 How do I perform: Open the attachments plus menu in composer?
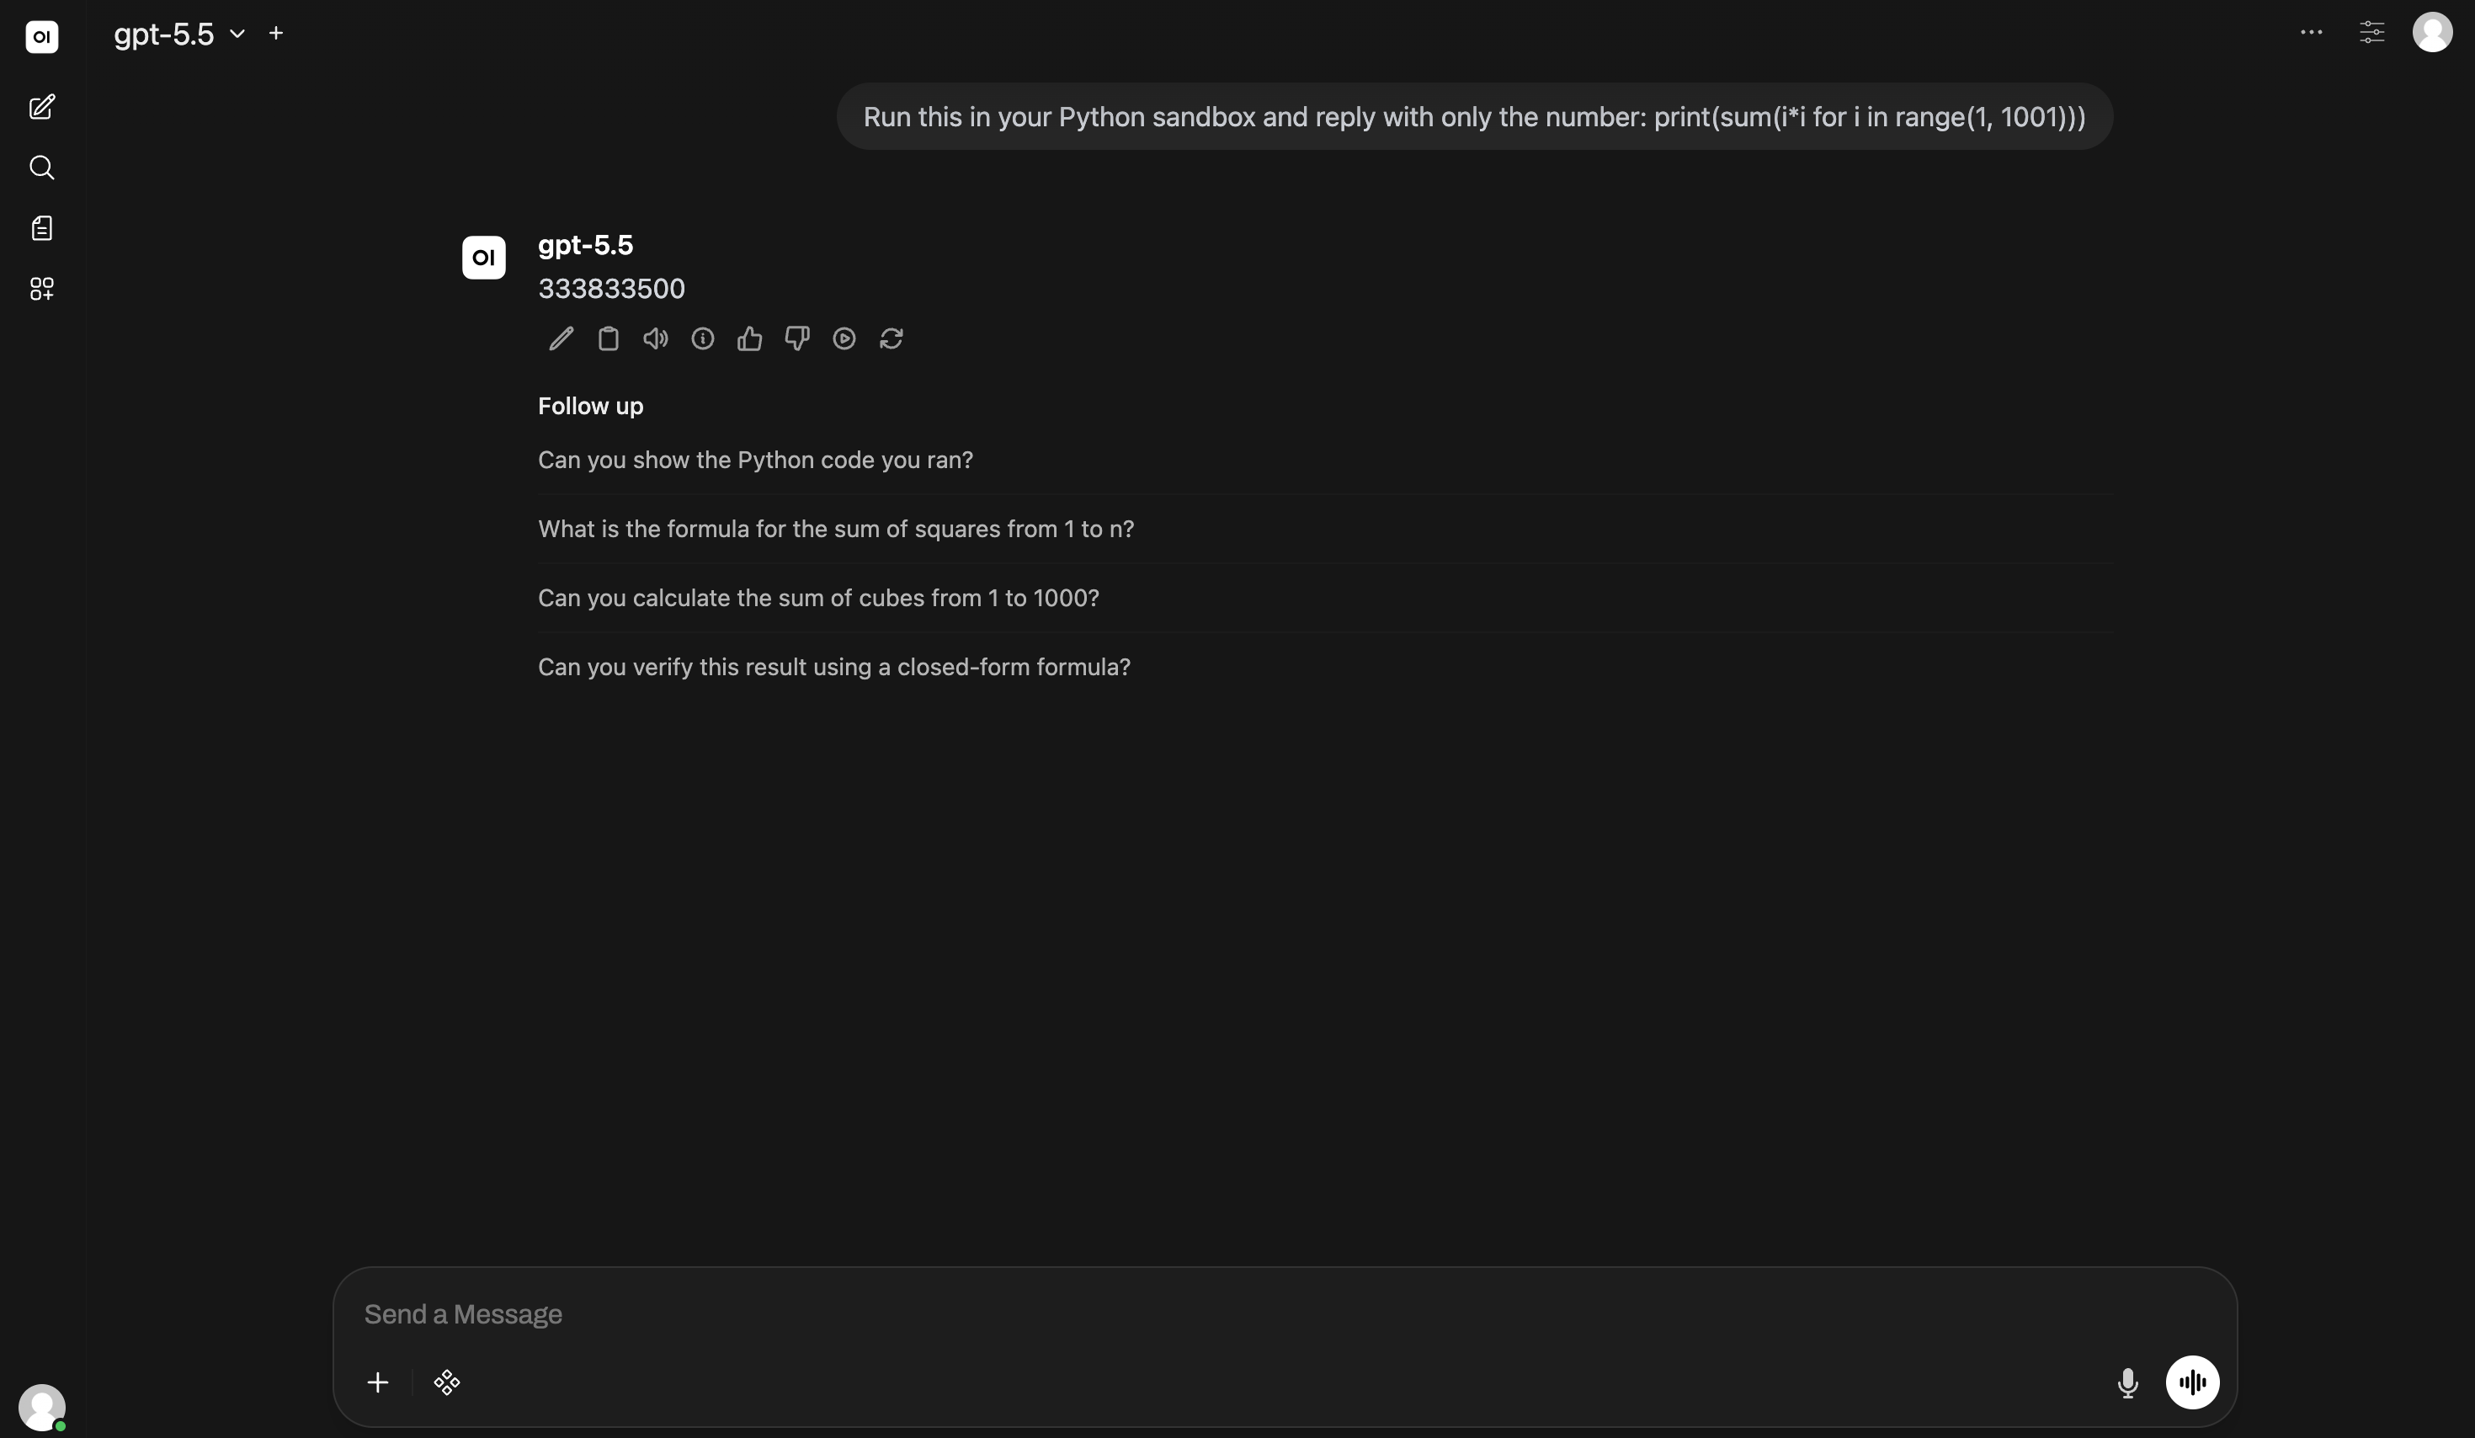point(377,1383)
